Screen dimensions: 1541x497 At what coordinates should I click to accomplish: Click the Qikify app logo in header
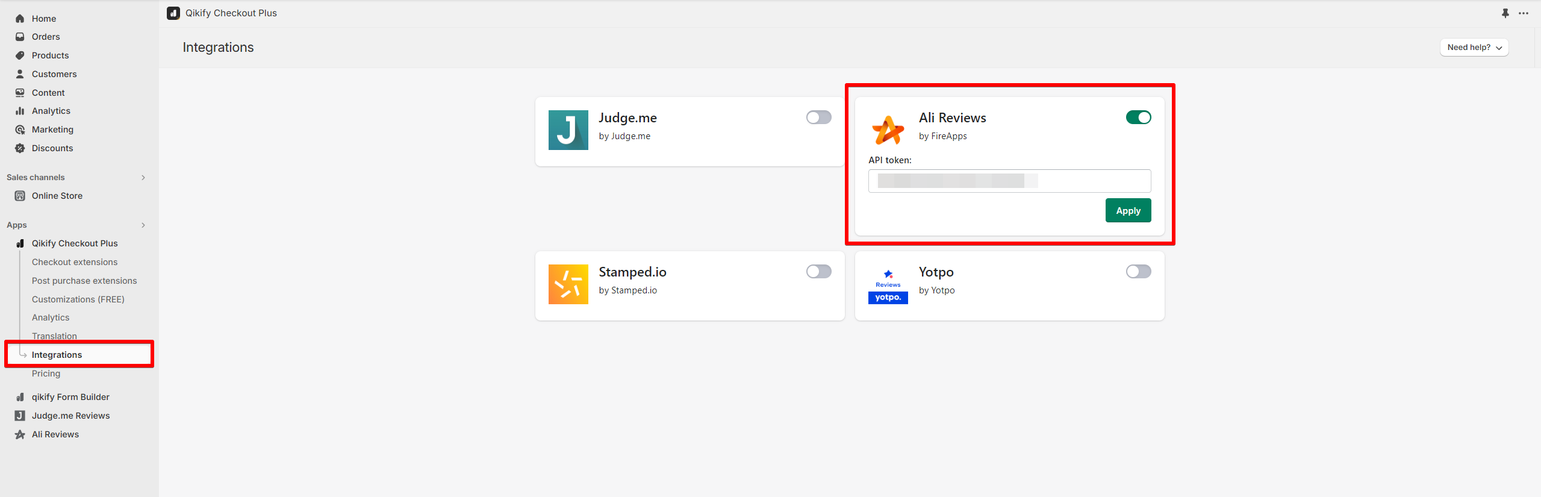tap(173, 13)
